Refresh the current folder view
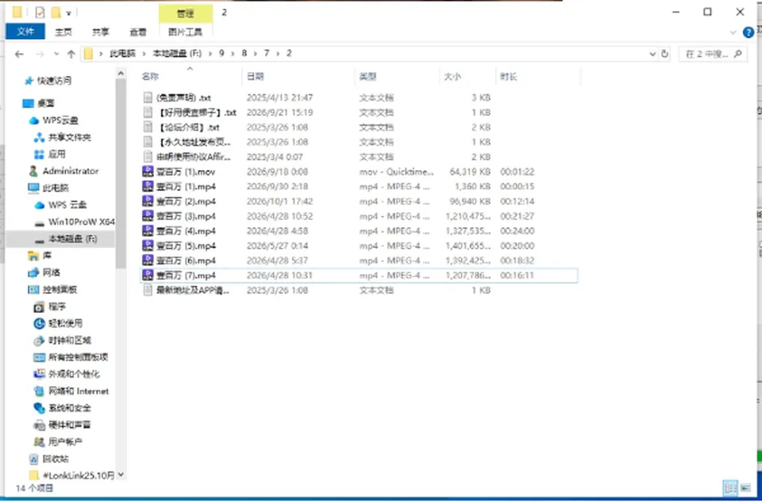Image resolution: width=762 pixels, height=502 pixels. tap(665, 53)
